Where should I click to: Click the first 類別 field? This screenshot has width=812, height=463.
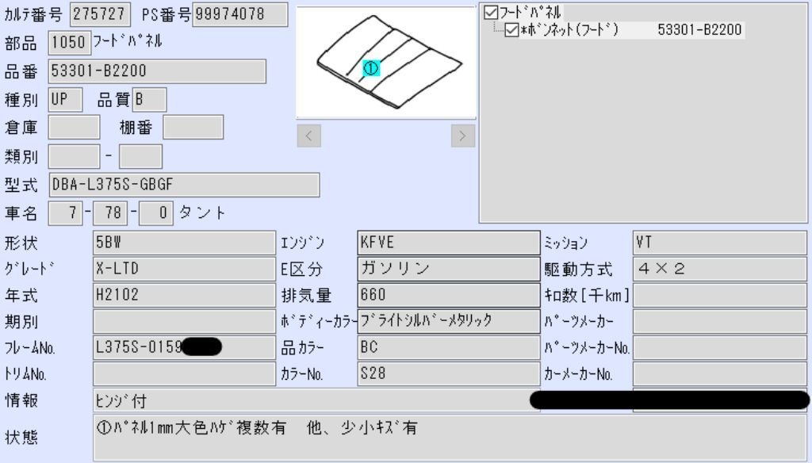click(74, 156)
